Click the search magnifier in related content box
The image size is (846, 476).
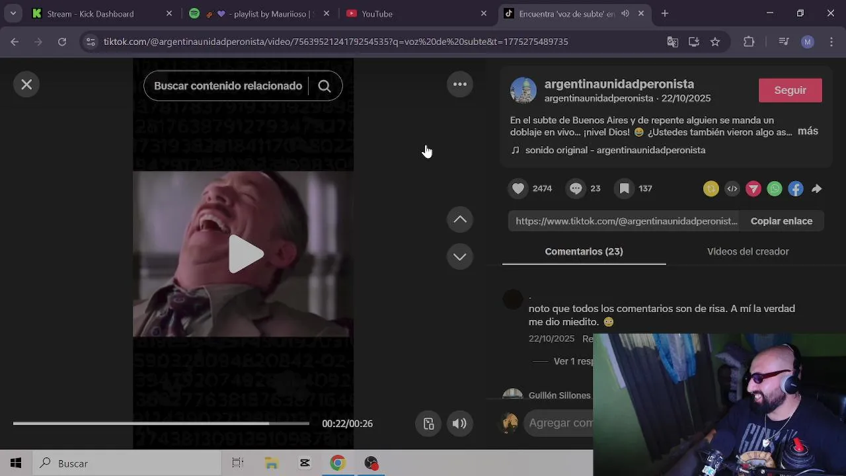click(x=325, y=86)
